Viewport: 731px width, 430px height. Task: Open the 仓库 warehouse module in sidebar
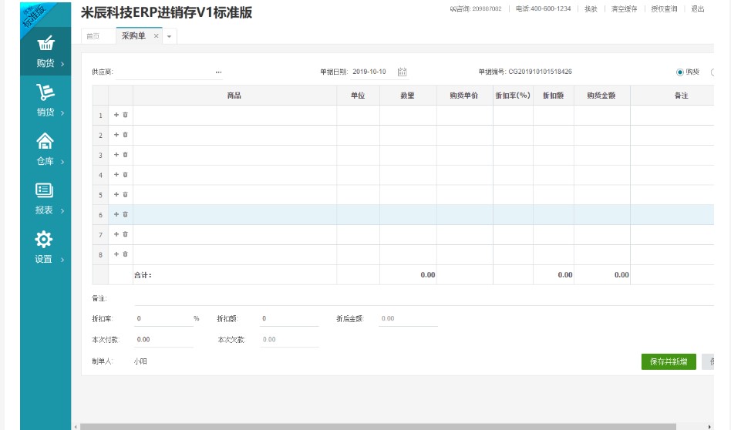click(x=45, y=149)
